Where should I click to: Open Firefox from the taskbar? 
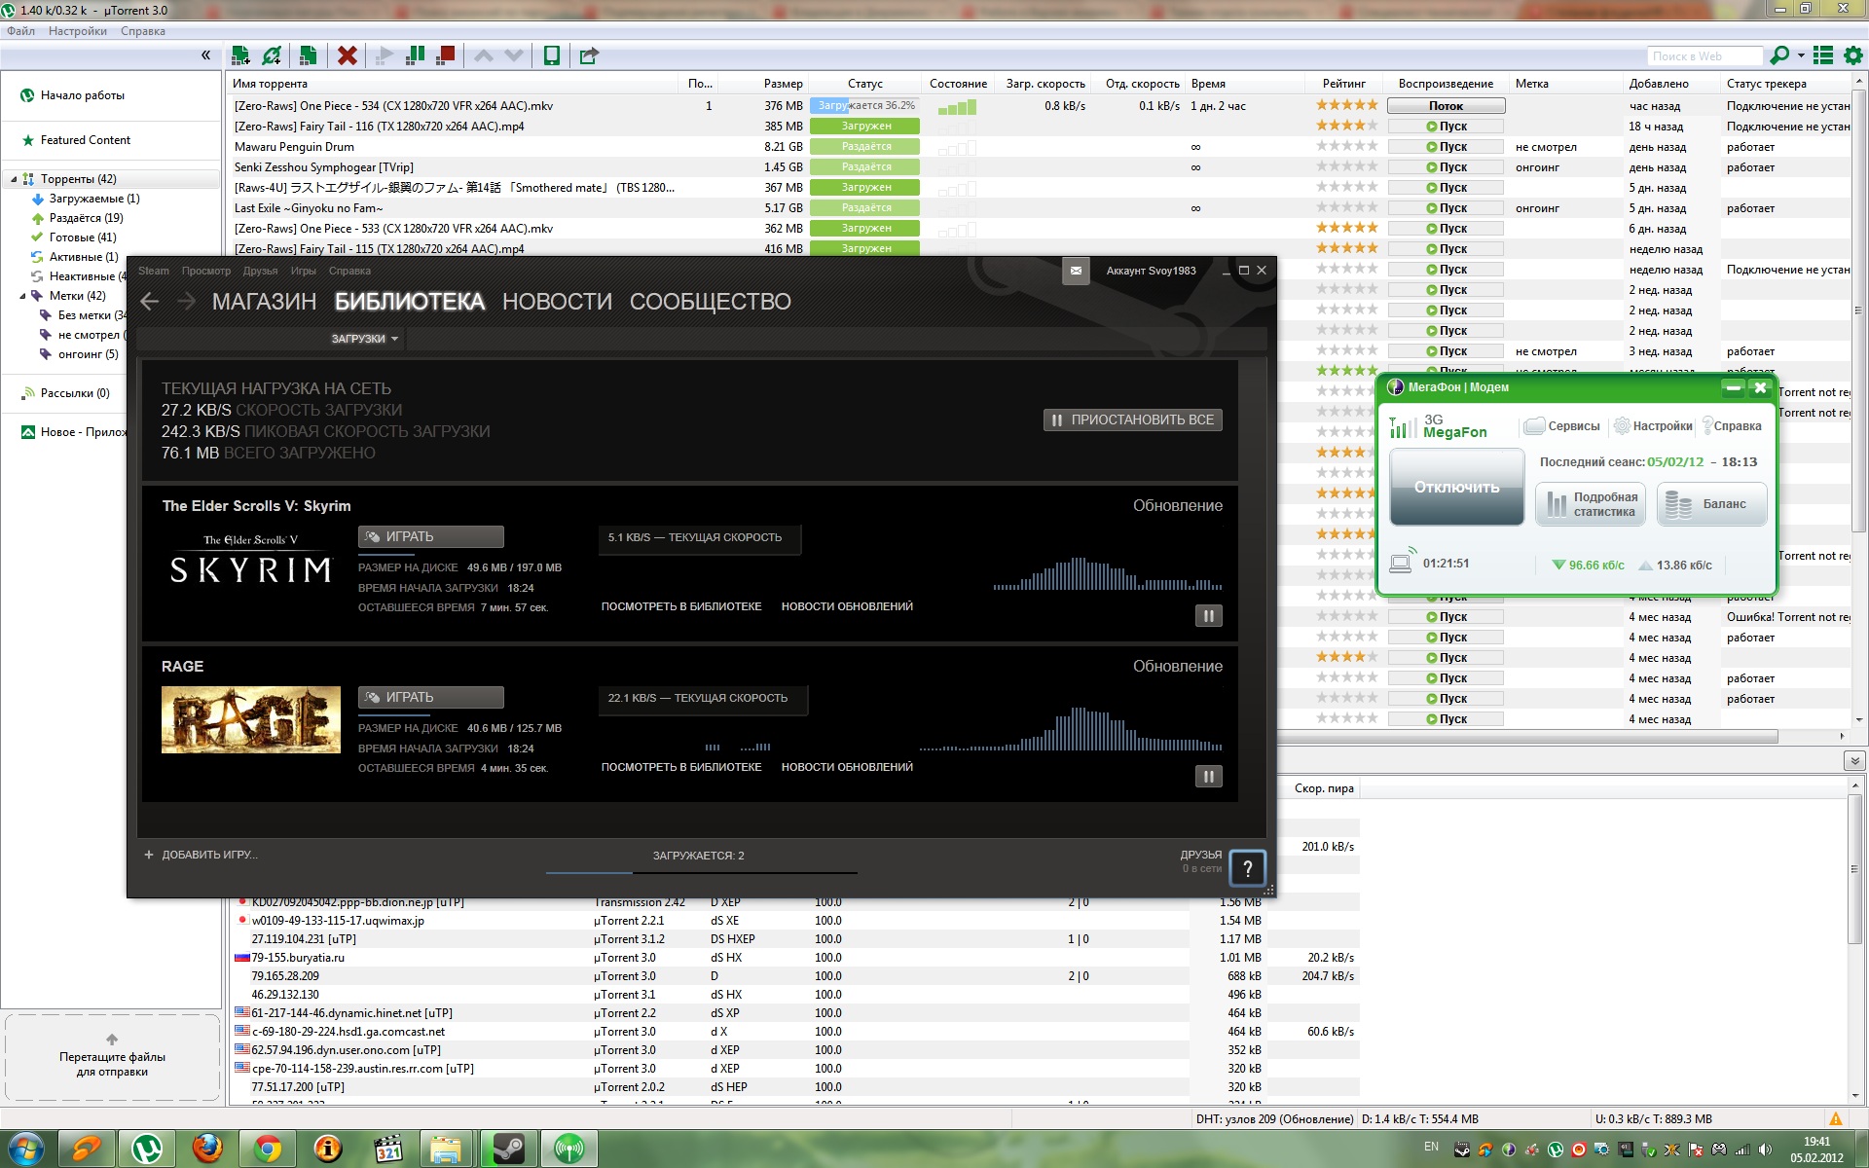207,1149
